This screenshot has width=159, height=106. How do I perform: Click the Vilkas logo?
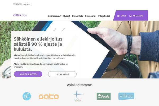pos(126,96)
